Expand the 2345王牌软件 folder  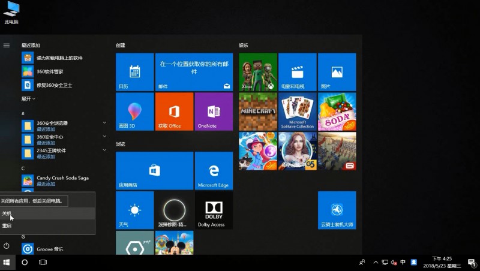(104, 150)
